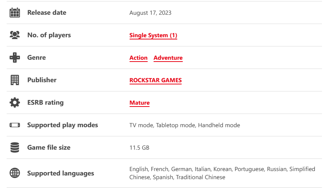The image size is (326, 188).
Task: Click the Release date label
Action: click(x=47, y=13)
